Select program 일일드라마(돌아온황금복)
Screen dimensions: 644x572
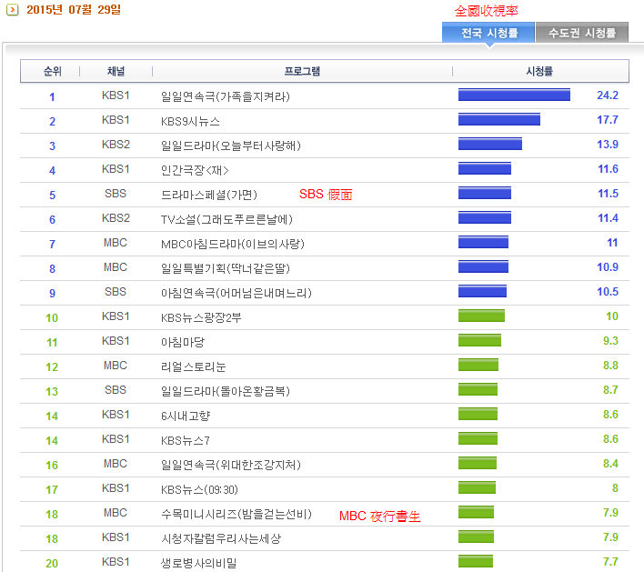pos(226,391)
